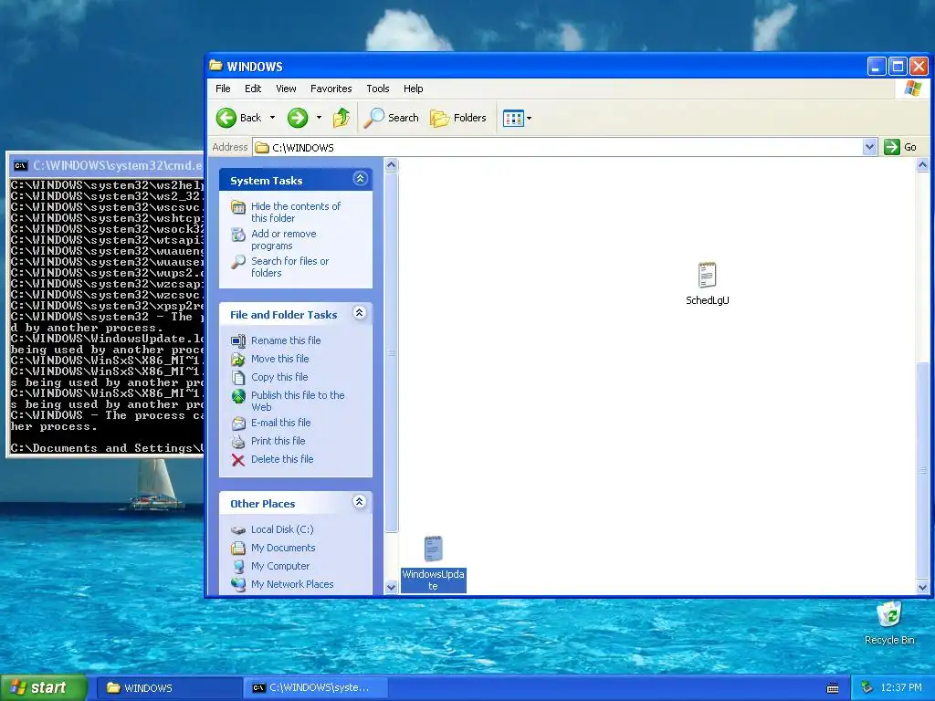Click the My Documents folder icon

238,548
